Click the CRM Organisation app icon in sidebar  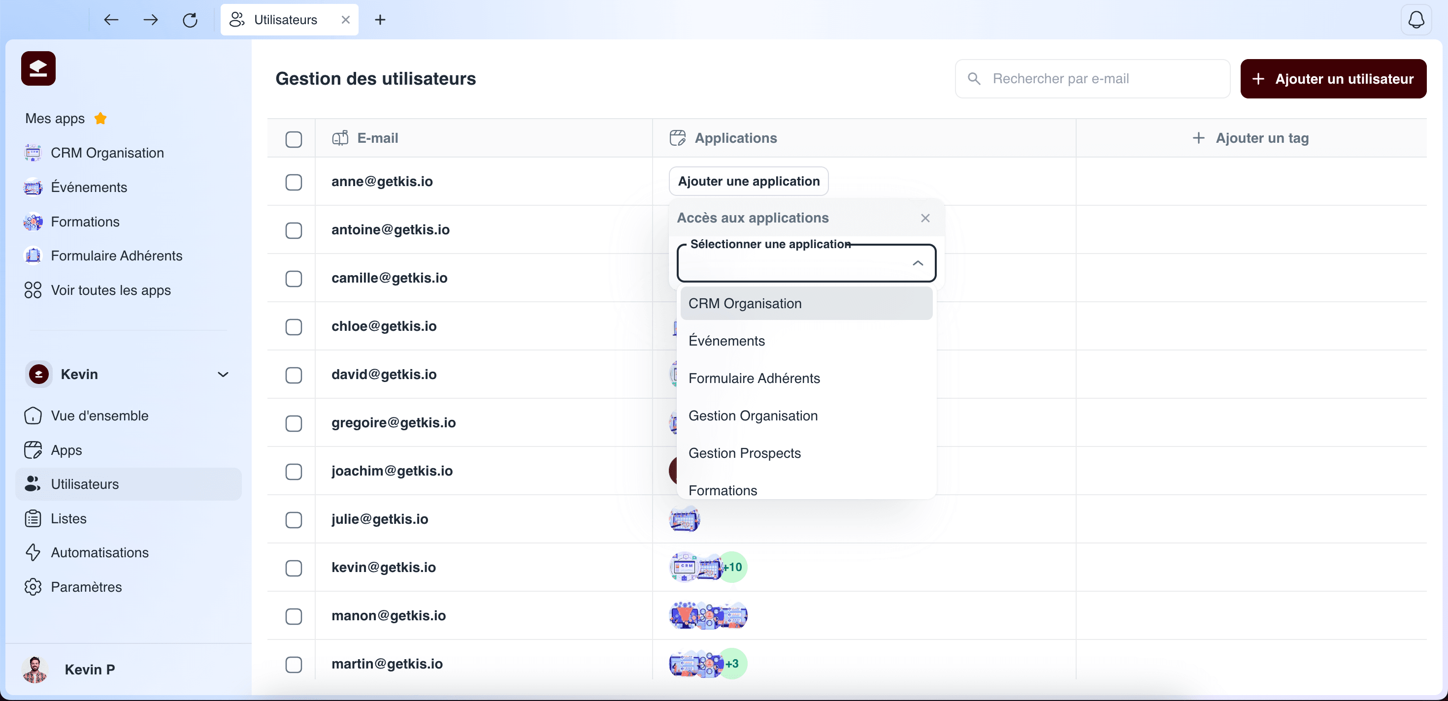tap(33, 153)
